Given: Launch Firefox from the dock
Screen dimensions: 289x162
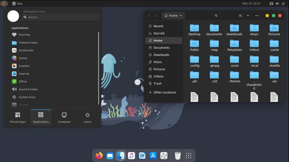Looking at the screenshot, I should [x=98, y=155].
